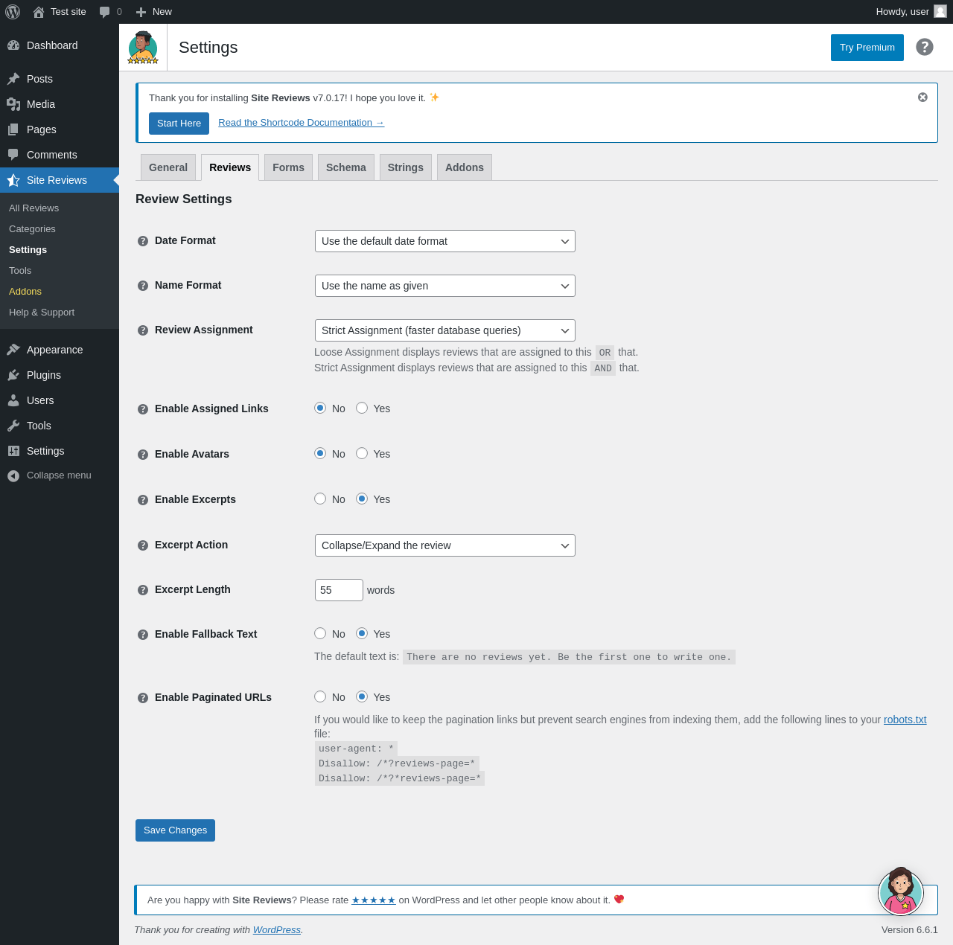This screenshot has height=945, width=953.
Task: Open the robots.txt link
Action: [905, 720]
